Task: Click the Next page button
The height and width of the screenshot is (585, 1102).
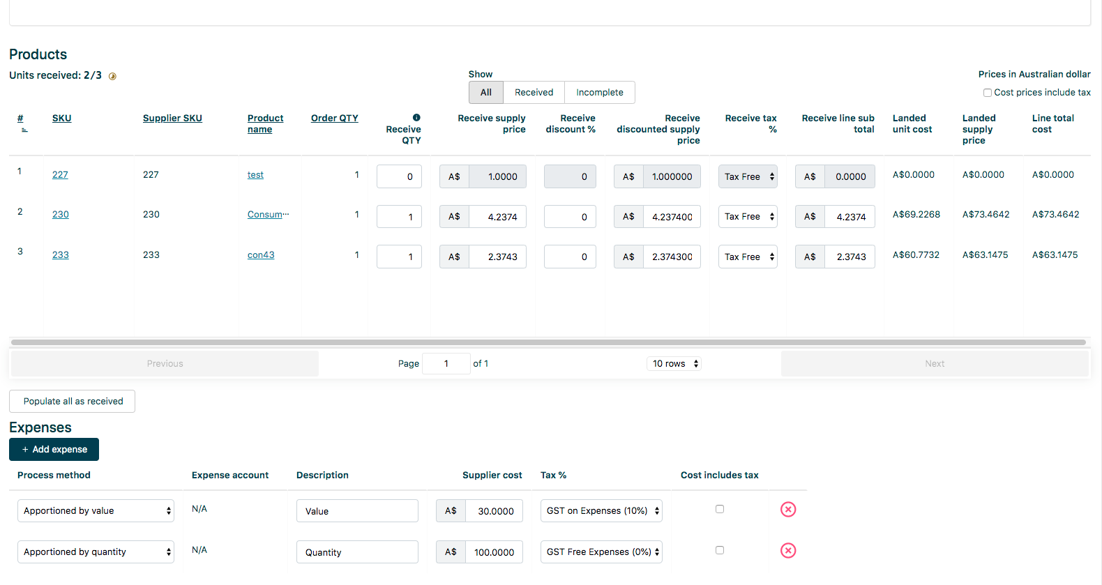Action: (935, 363)
